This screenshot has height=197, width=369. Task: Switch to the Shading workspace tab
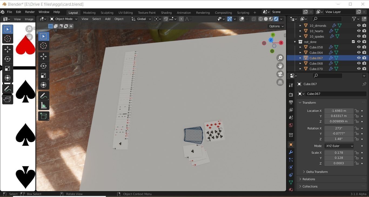[166, 13]
